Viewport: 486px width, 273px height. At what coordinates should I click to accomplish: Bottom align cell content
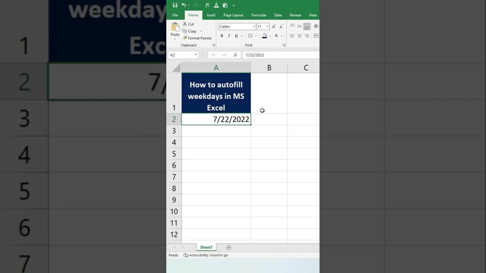coord(307,26)
